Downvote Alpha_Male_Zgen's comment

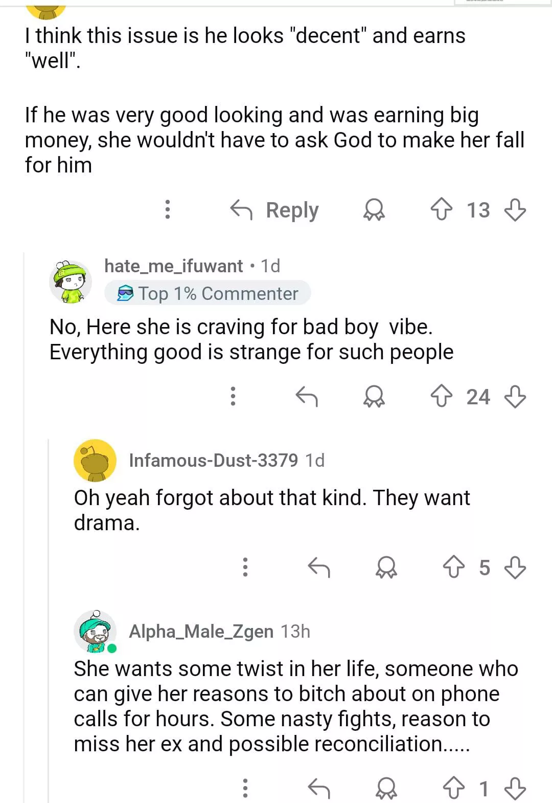pyautogui.click(x=515, y=789)
